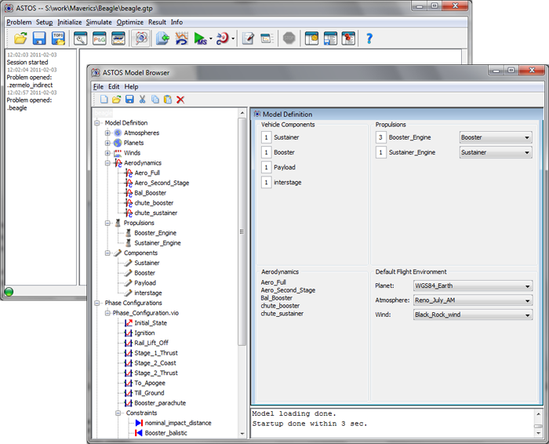The height and width of the screenshot is (444, 549).
Task: Open the Sustainer_Engine component dropdown
Action: [496, 153]
